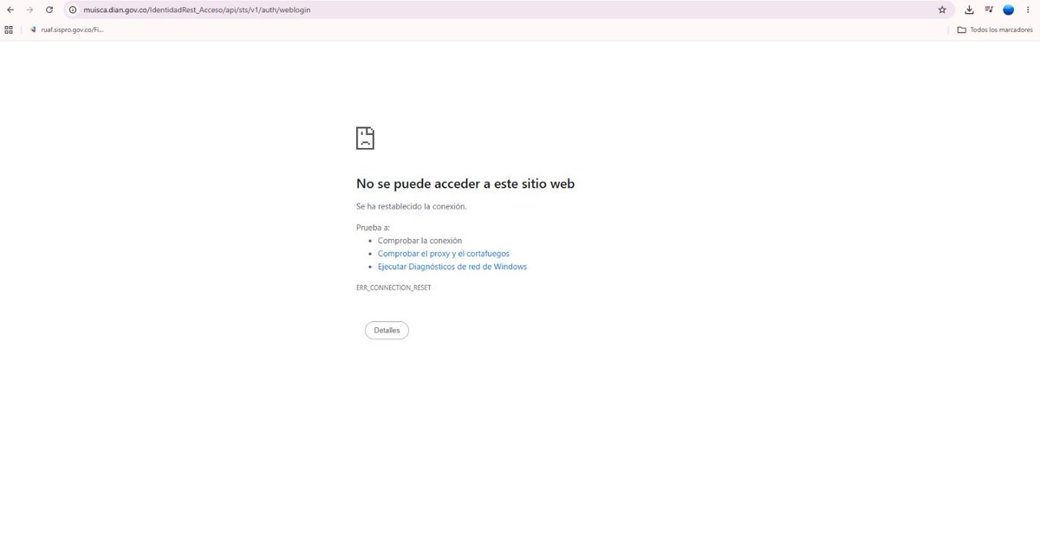This screenshot has height=535, width=1040.
Task: Open the Todos los marcadores folder
Action: [995, 29]
